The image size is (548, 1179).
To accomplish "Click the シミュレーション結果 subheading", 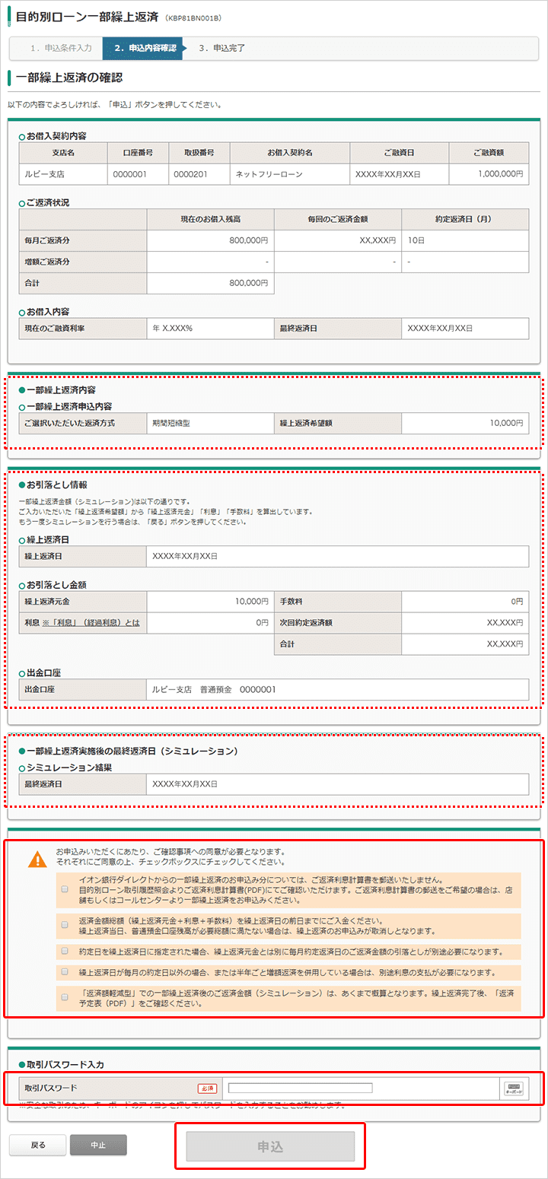I will coord(69,767).
